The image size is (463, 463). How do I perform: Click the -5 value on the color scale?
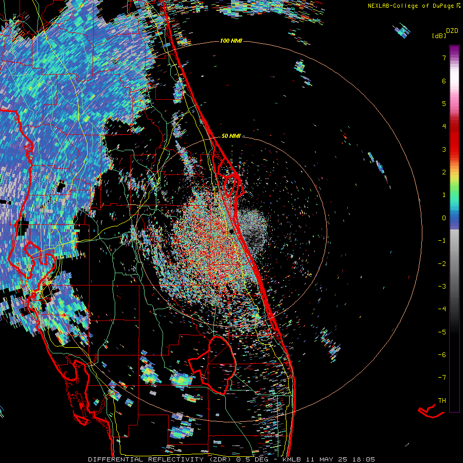point(442,332)
